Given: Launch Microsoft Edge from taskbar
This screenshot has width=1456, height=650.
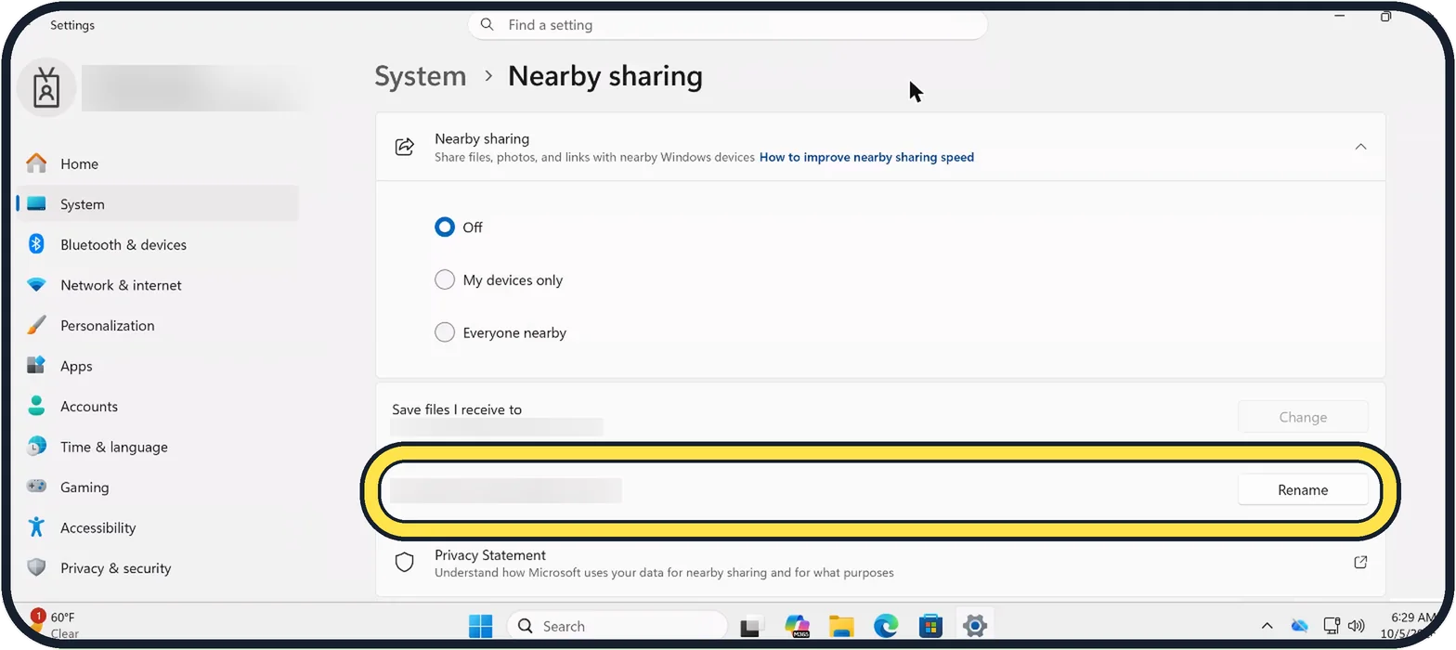Looking at the screenshot, I should tap(886, 626).
